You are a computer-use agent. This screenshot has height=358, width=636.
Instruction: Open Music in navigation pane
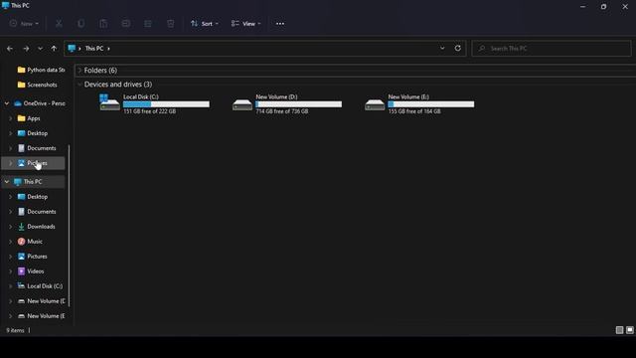tap(30, 242)
